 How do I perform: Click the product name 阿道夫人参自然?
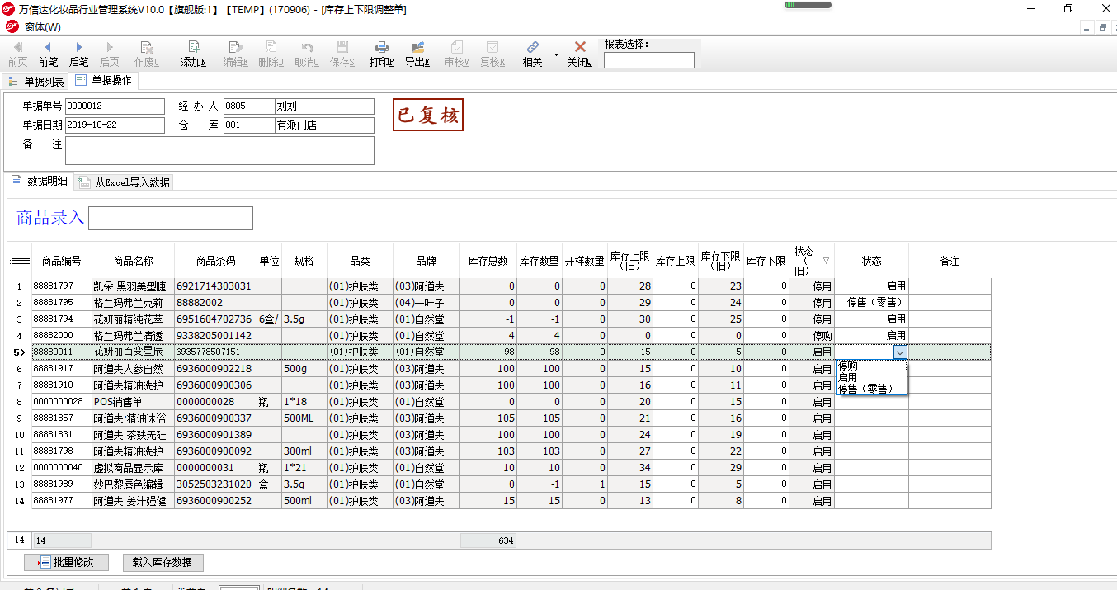click(x=134, y=368)
